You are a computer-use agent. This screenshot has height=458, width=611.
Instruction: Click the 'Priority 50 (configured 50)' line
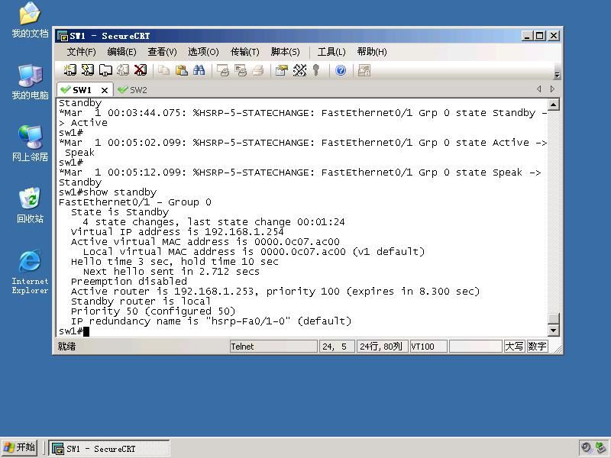[x=154, y=311]
